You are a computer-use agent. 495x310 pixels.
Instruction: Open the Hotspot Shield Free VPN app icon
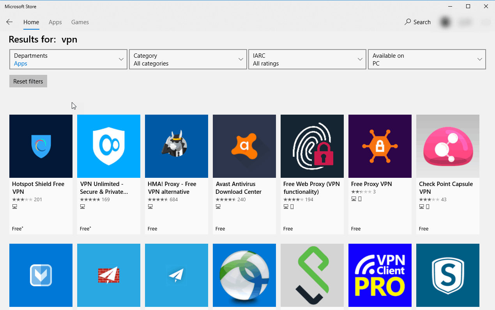(41, 146)
